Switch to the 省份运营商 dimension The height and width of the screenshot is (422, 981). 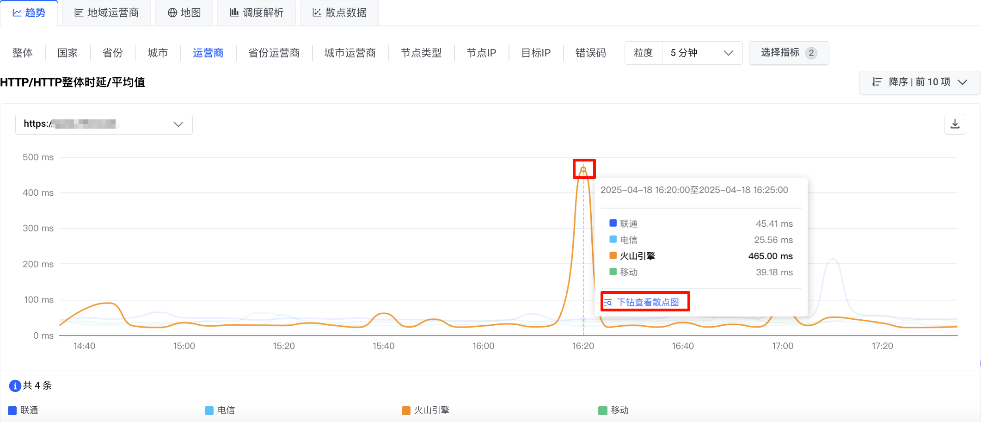point(274,53)
